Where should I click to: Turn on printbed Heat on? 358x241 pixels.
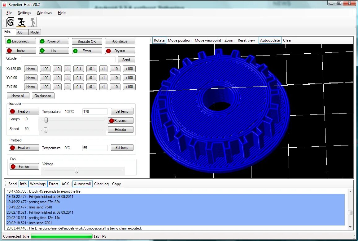point(24,148)
